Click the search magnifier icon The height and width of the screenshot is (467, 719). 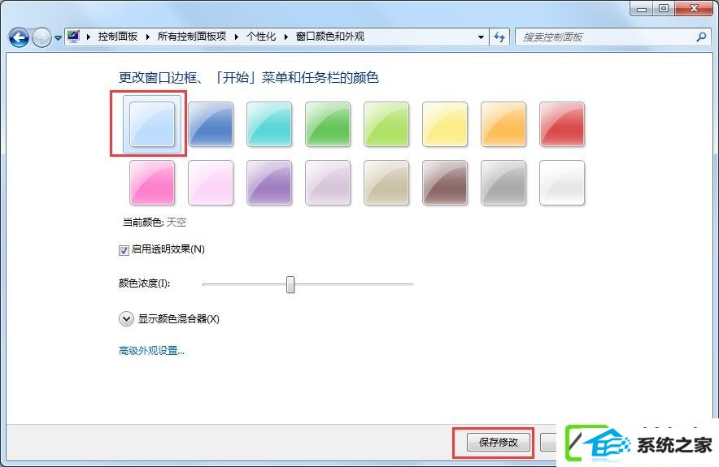click(702, 37)
